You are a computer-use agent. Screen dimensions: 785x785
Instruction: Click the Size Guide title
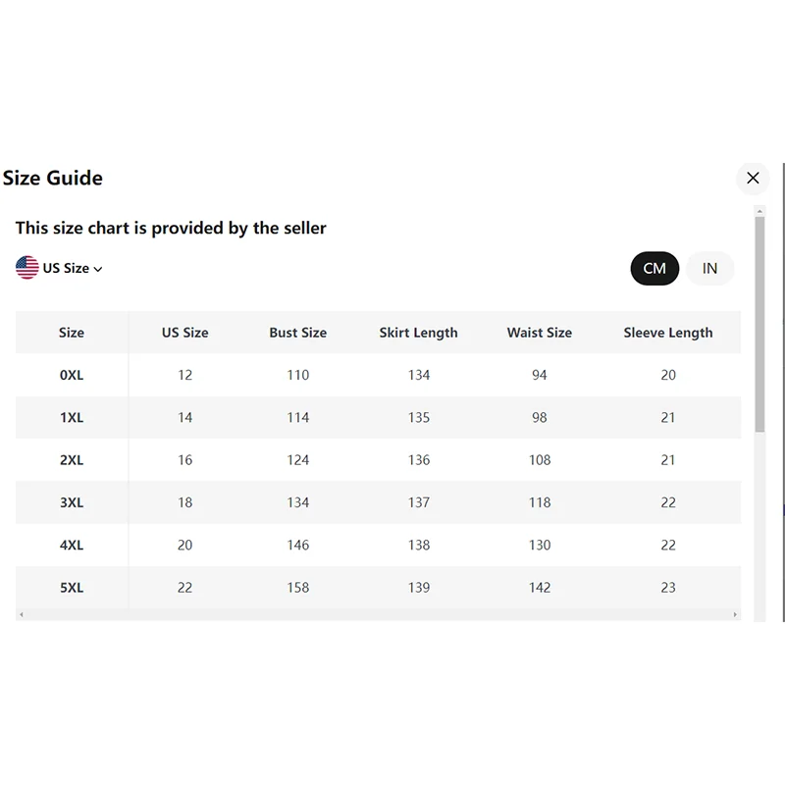53,178
